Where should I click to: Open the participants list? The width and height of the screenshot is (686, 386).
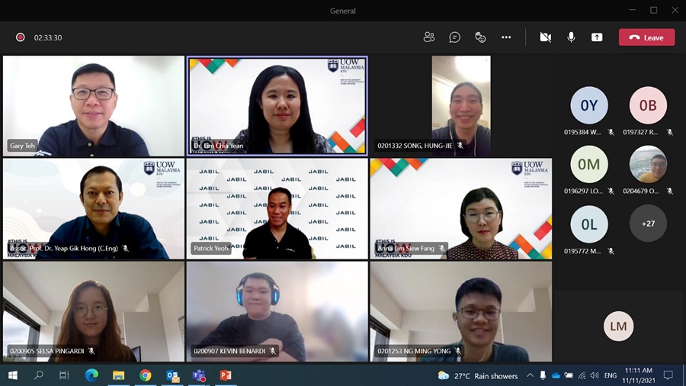tap(429, 37)
